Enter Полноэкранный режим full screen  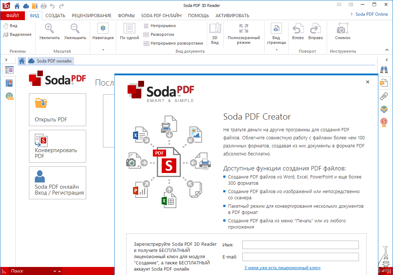(244, 34)
